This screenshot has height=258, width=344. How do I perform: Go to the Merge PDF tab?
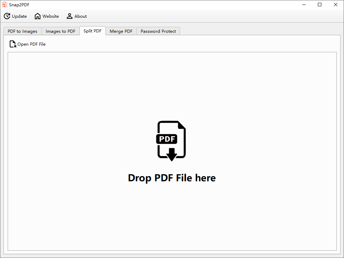click(121, 31)
